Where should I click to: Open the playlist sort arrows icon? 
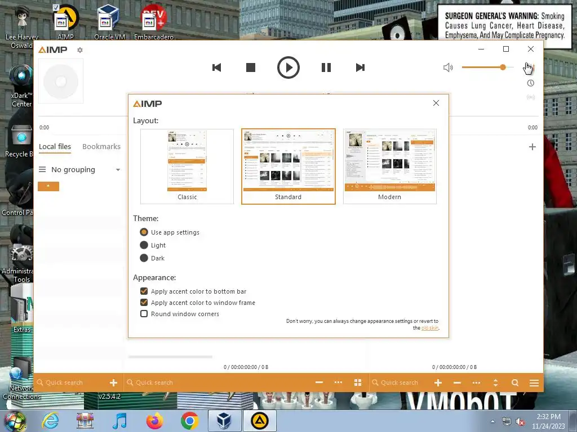(x=495, y=382)
